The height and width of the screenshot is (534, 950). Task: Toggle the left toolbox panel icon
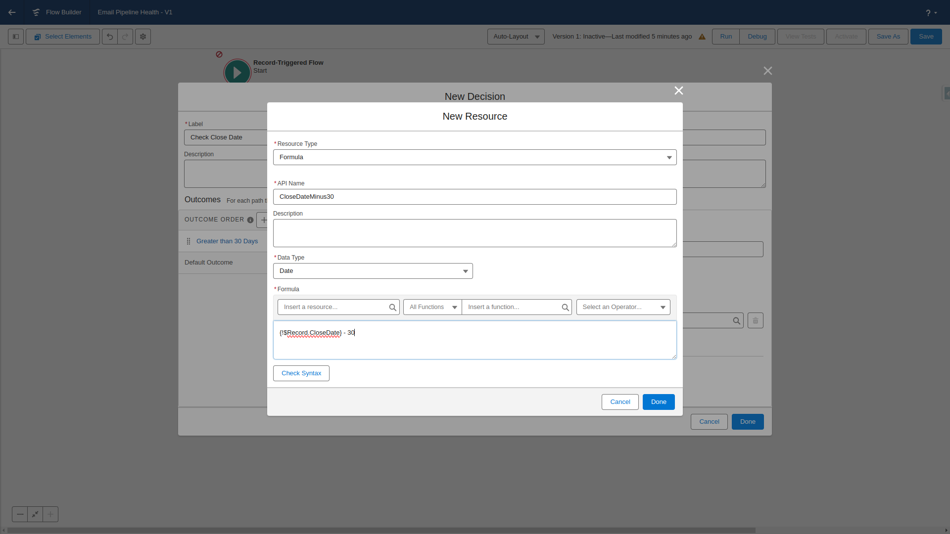16,37
